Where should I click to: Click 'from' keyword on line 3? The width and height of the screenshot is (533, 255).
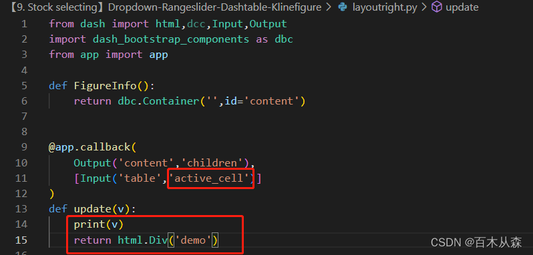point(61,55)
